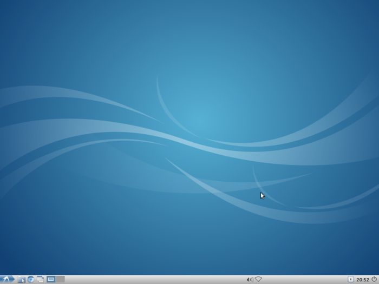Image resolution: width=379 pixels, height=284 pixels.
Task: Expand the application launcher menu
Action: [8, 279]
